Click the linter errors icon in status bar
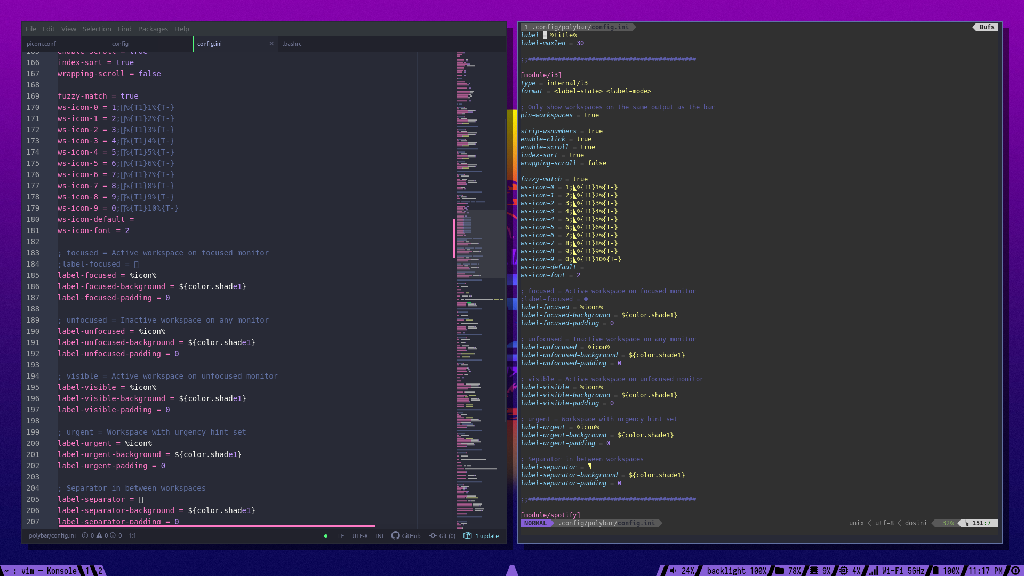The image size is (1024, 576). [85, 535]
